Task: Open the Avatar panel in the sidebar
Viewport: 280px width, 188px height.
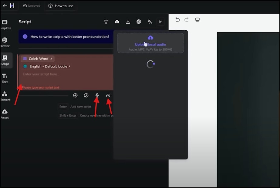Action: click(x=5, y=41)
